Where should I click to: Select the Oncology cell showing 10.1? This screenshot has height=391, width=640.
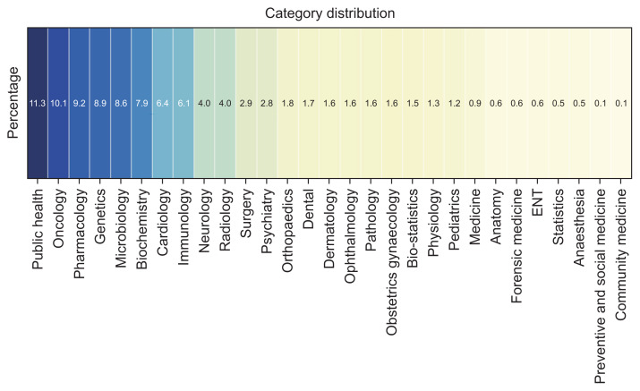click(x=58, y=104)
